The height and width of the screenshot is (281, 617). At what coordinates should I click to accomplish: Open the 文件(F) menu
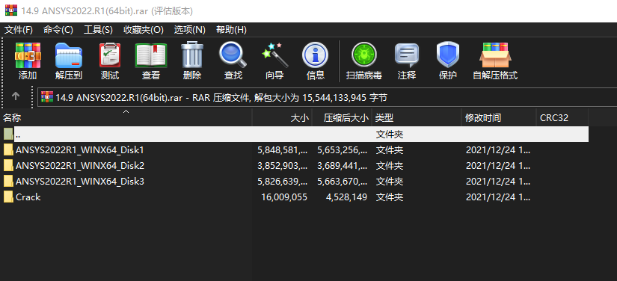coord(19,30)
